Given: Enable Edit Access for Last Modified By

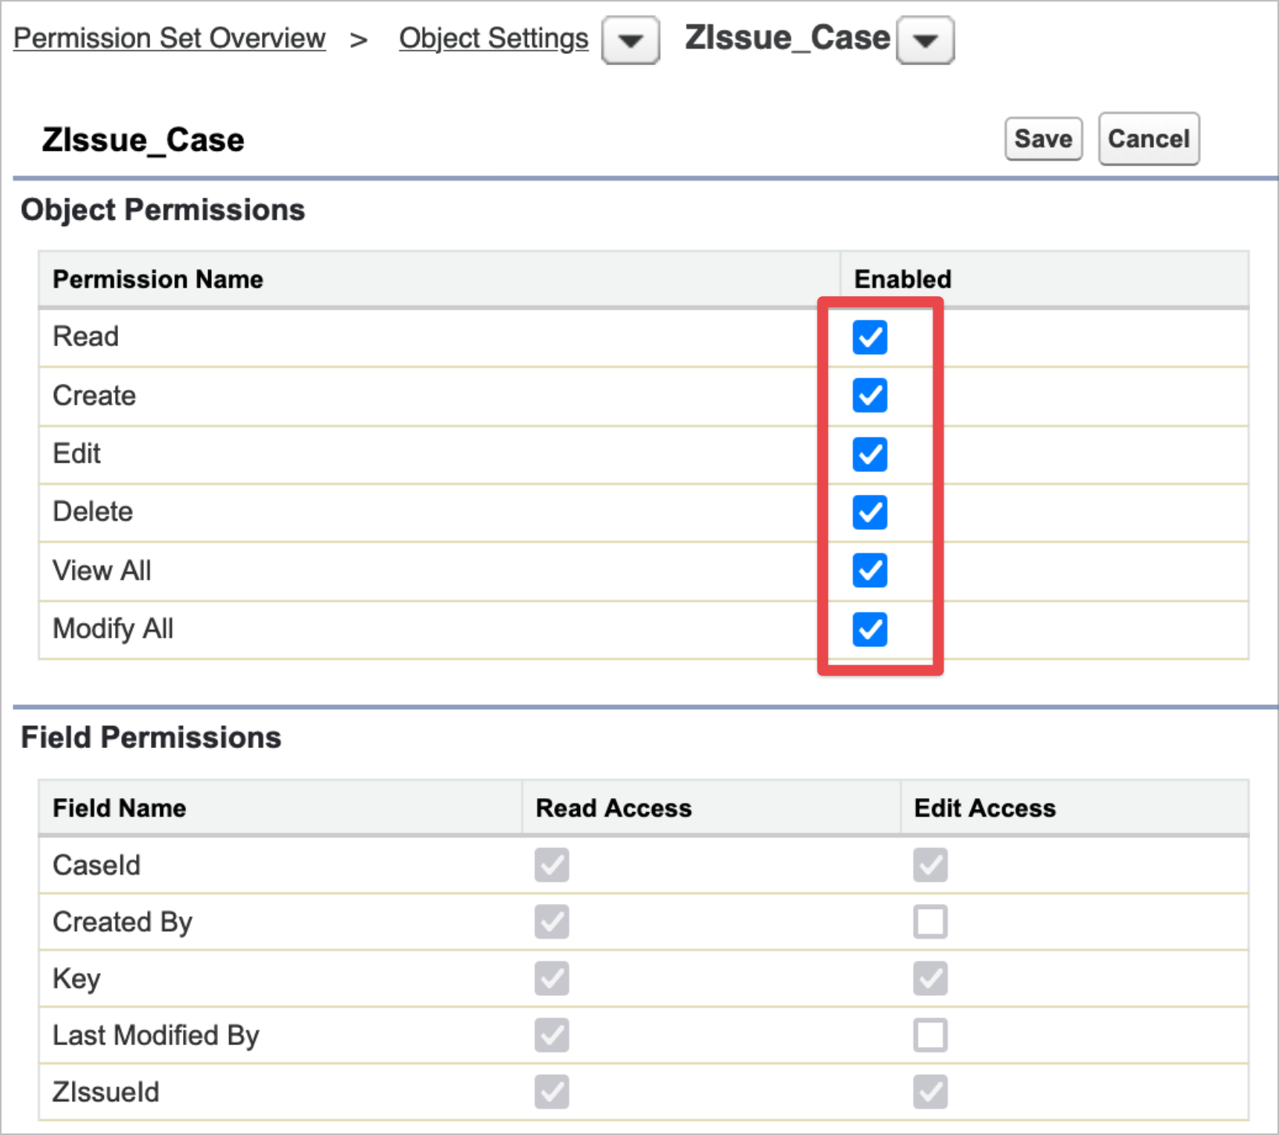Looking at the screenshot, I should 930,1035.
